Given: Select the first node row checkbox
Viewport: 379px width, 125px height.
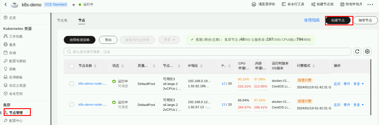Looking at the screenshot, I should [x=72, y=84].
